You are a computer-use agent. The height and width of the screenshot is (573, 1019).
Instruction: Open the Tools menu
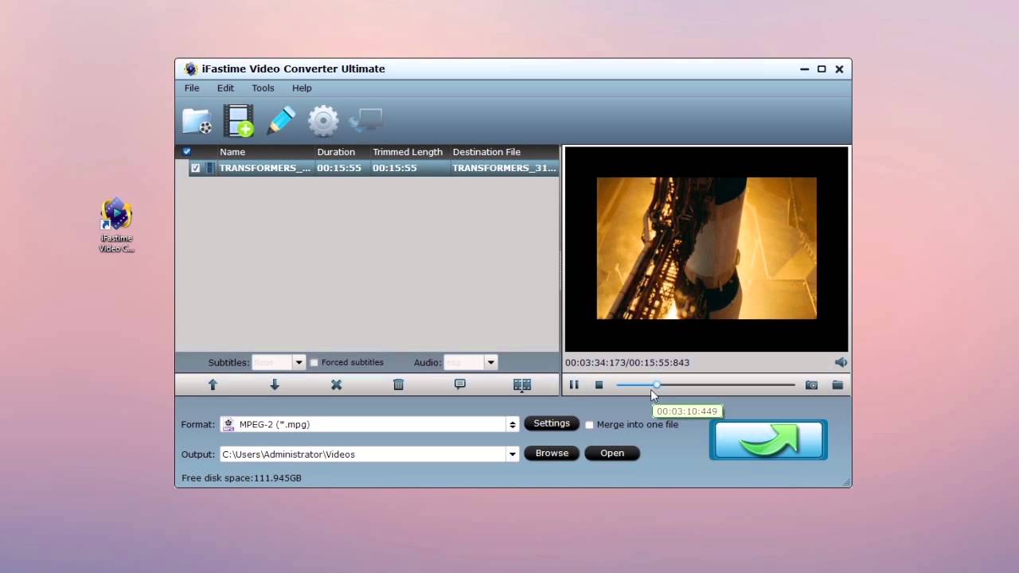pyautogui.click(x=263, y=88)
